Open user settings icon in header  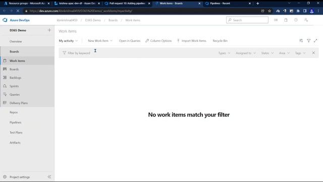pos(306,20)
